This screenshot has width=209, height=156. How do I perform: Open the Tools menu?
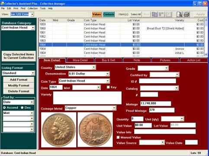coord(43,8)
